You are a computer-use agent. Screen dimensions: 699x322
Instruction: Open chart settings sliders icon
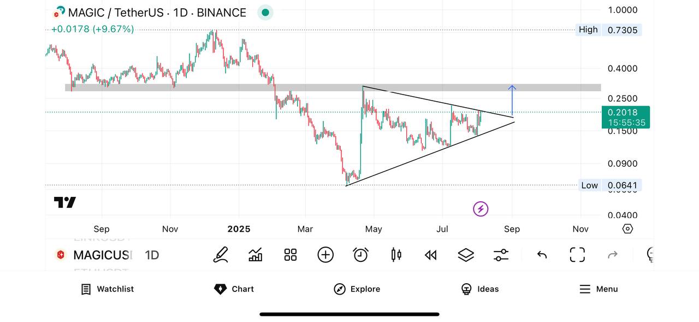pyautogui.click(x=501, y=255)
